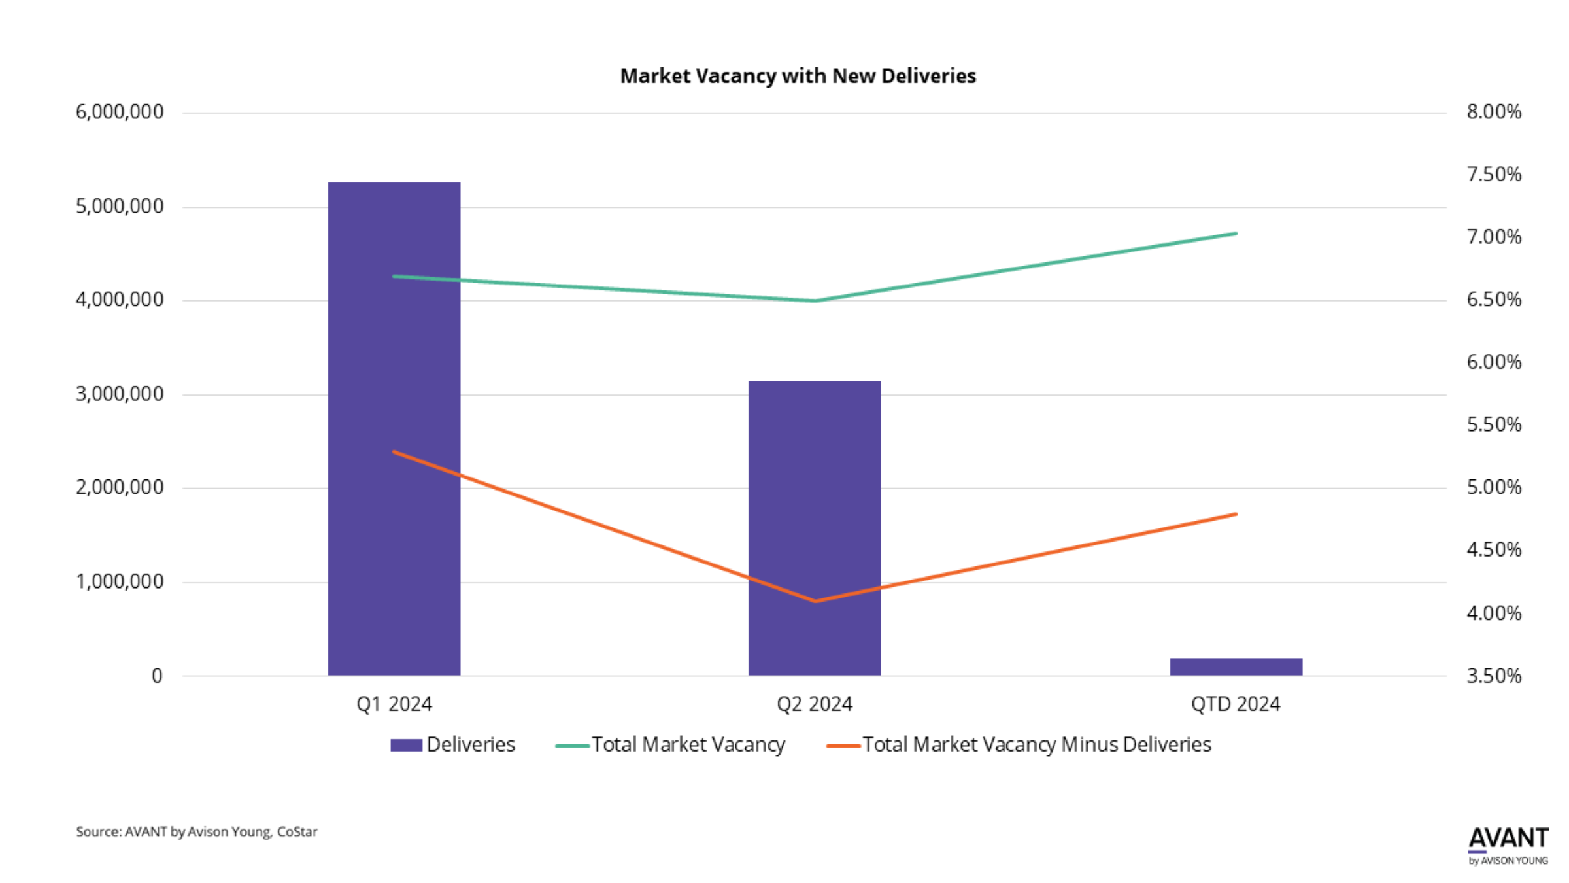
Task: Click the Q2 2024 Deliveries bar
Action: (815, 528)
